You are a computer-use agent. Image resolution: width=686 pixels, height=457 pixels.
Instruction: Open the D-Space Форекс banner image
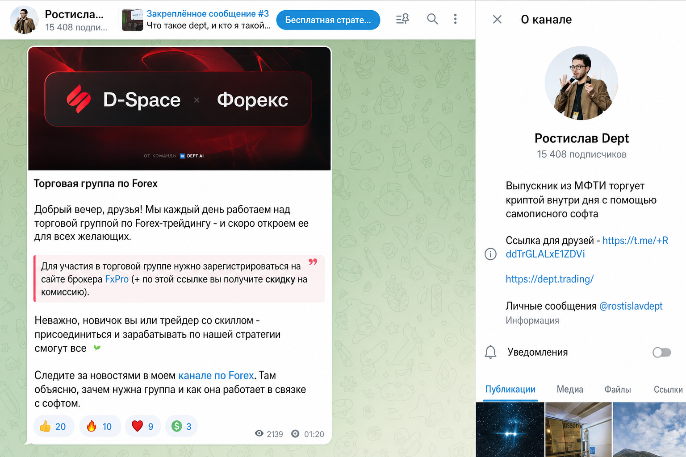point(180,108)
